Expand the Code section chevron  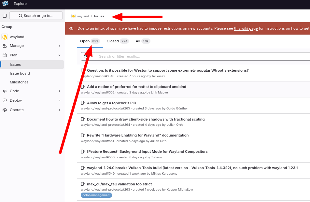59,91
